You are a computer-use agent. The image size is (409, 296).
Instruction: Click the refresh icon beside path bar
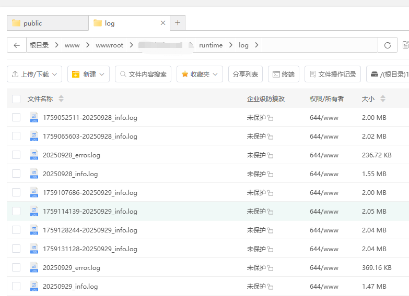[387, 45]
